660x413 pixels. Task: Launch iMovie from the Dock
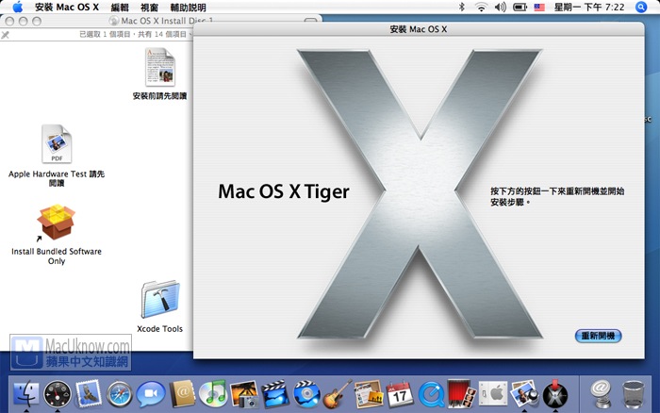click(275, 394)
